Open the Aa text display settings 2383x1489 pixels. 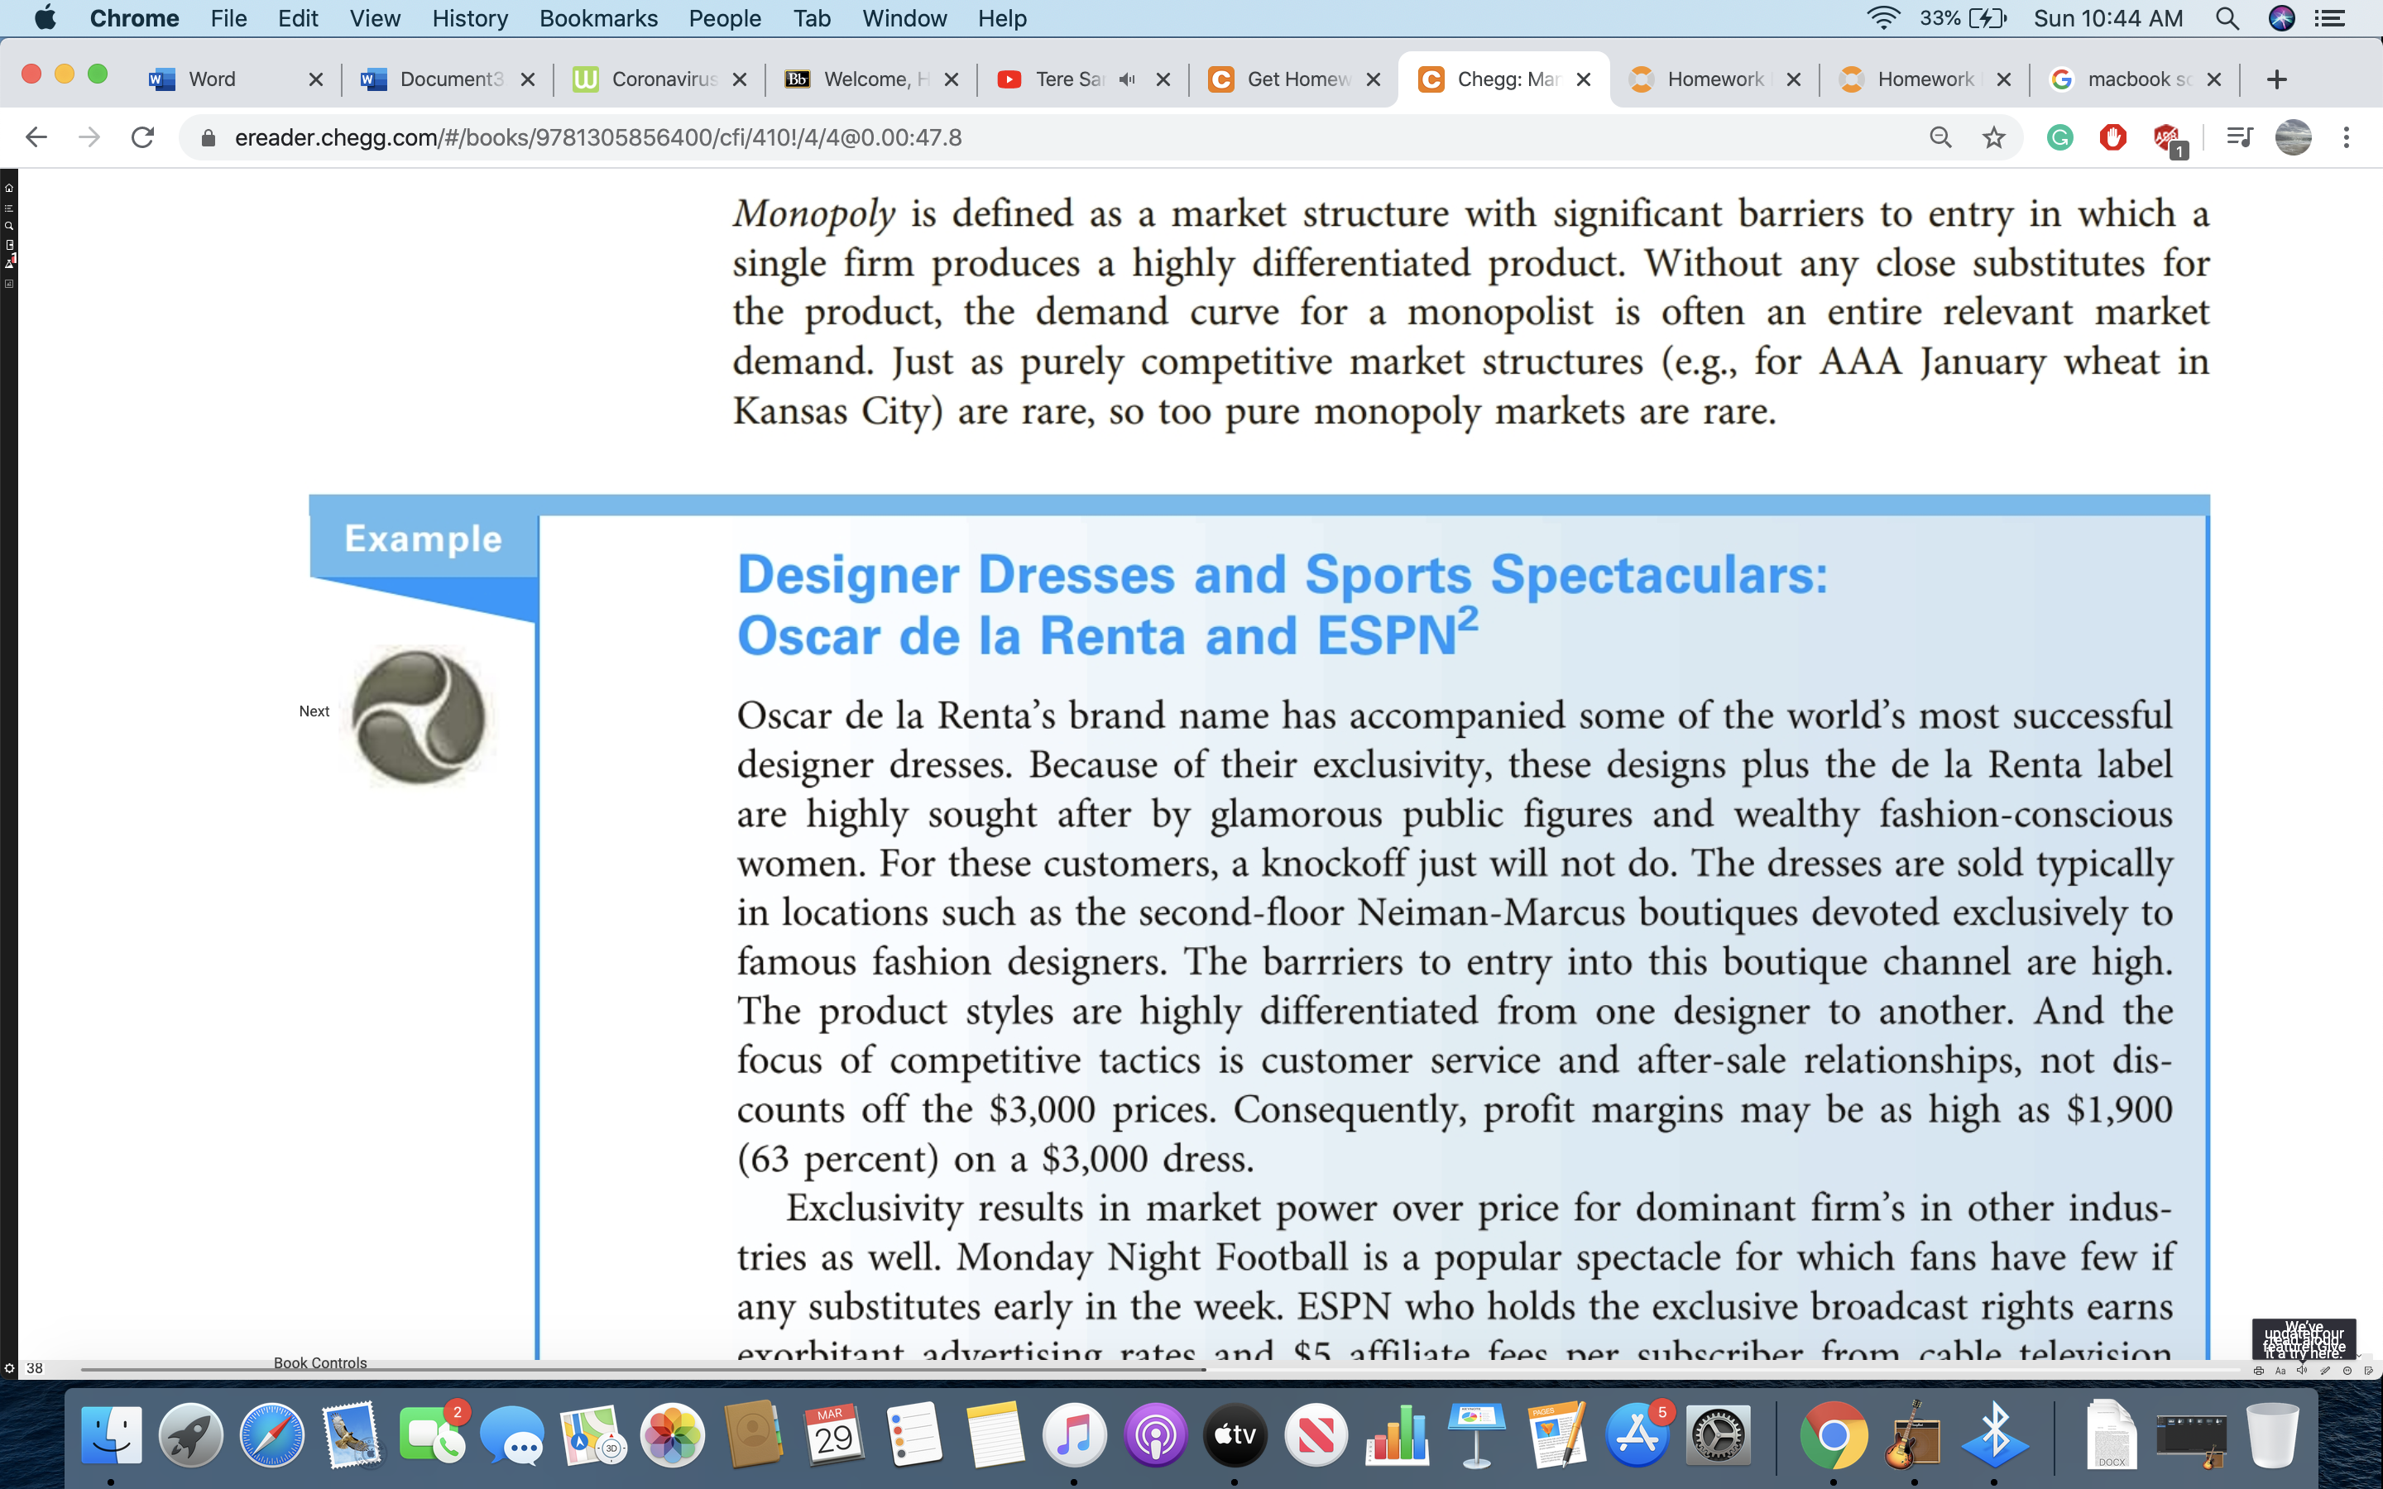tap(2280, 1371)
